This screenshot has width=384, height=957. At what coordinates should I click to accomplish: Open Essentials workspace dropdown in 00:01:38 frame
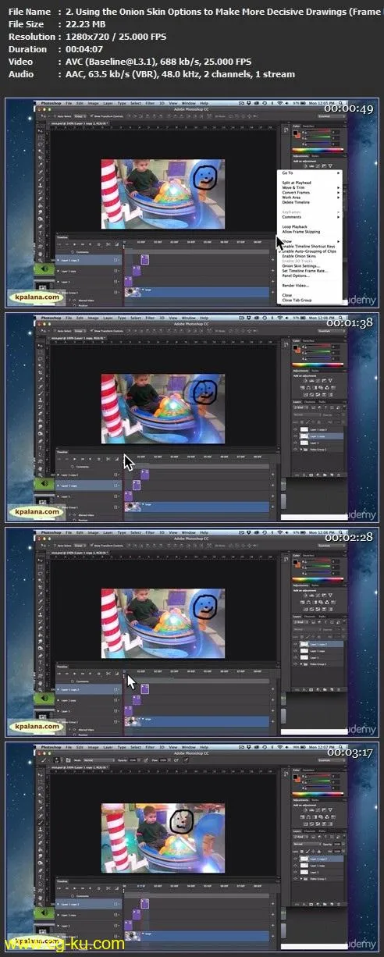[332, 331]
